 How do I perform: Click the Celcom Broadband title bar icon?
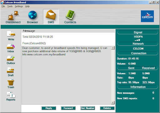(x=2, y=2)
